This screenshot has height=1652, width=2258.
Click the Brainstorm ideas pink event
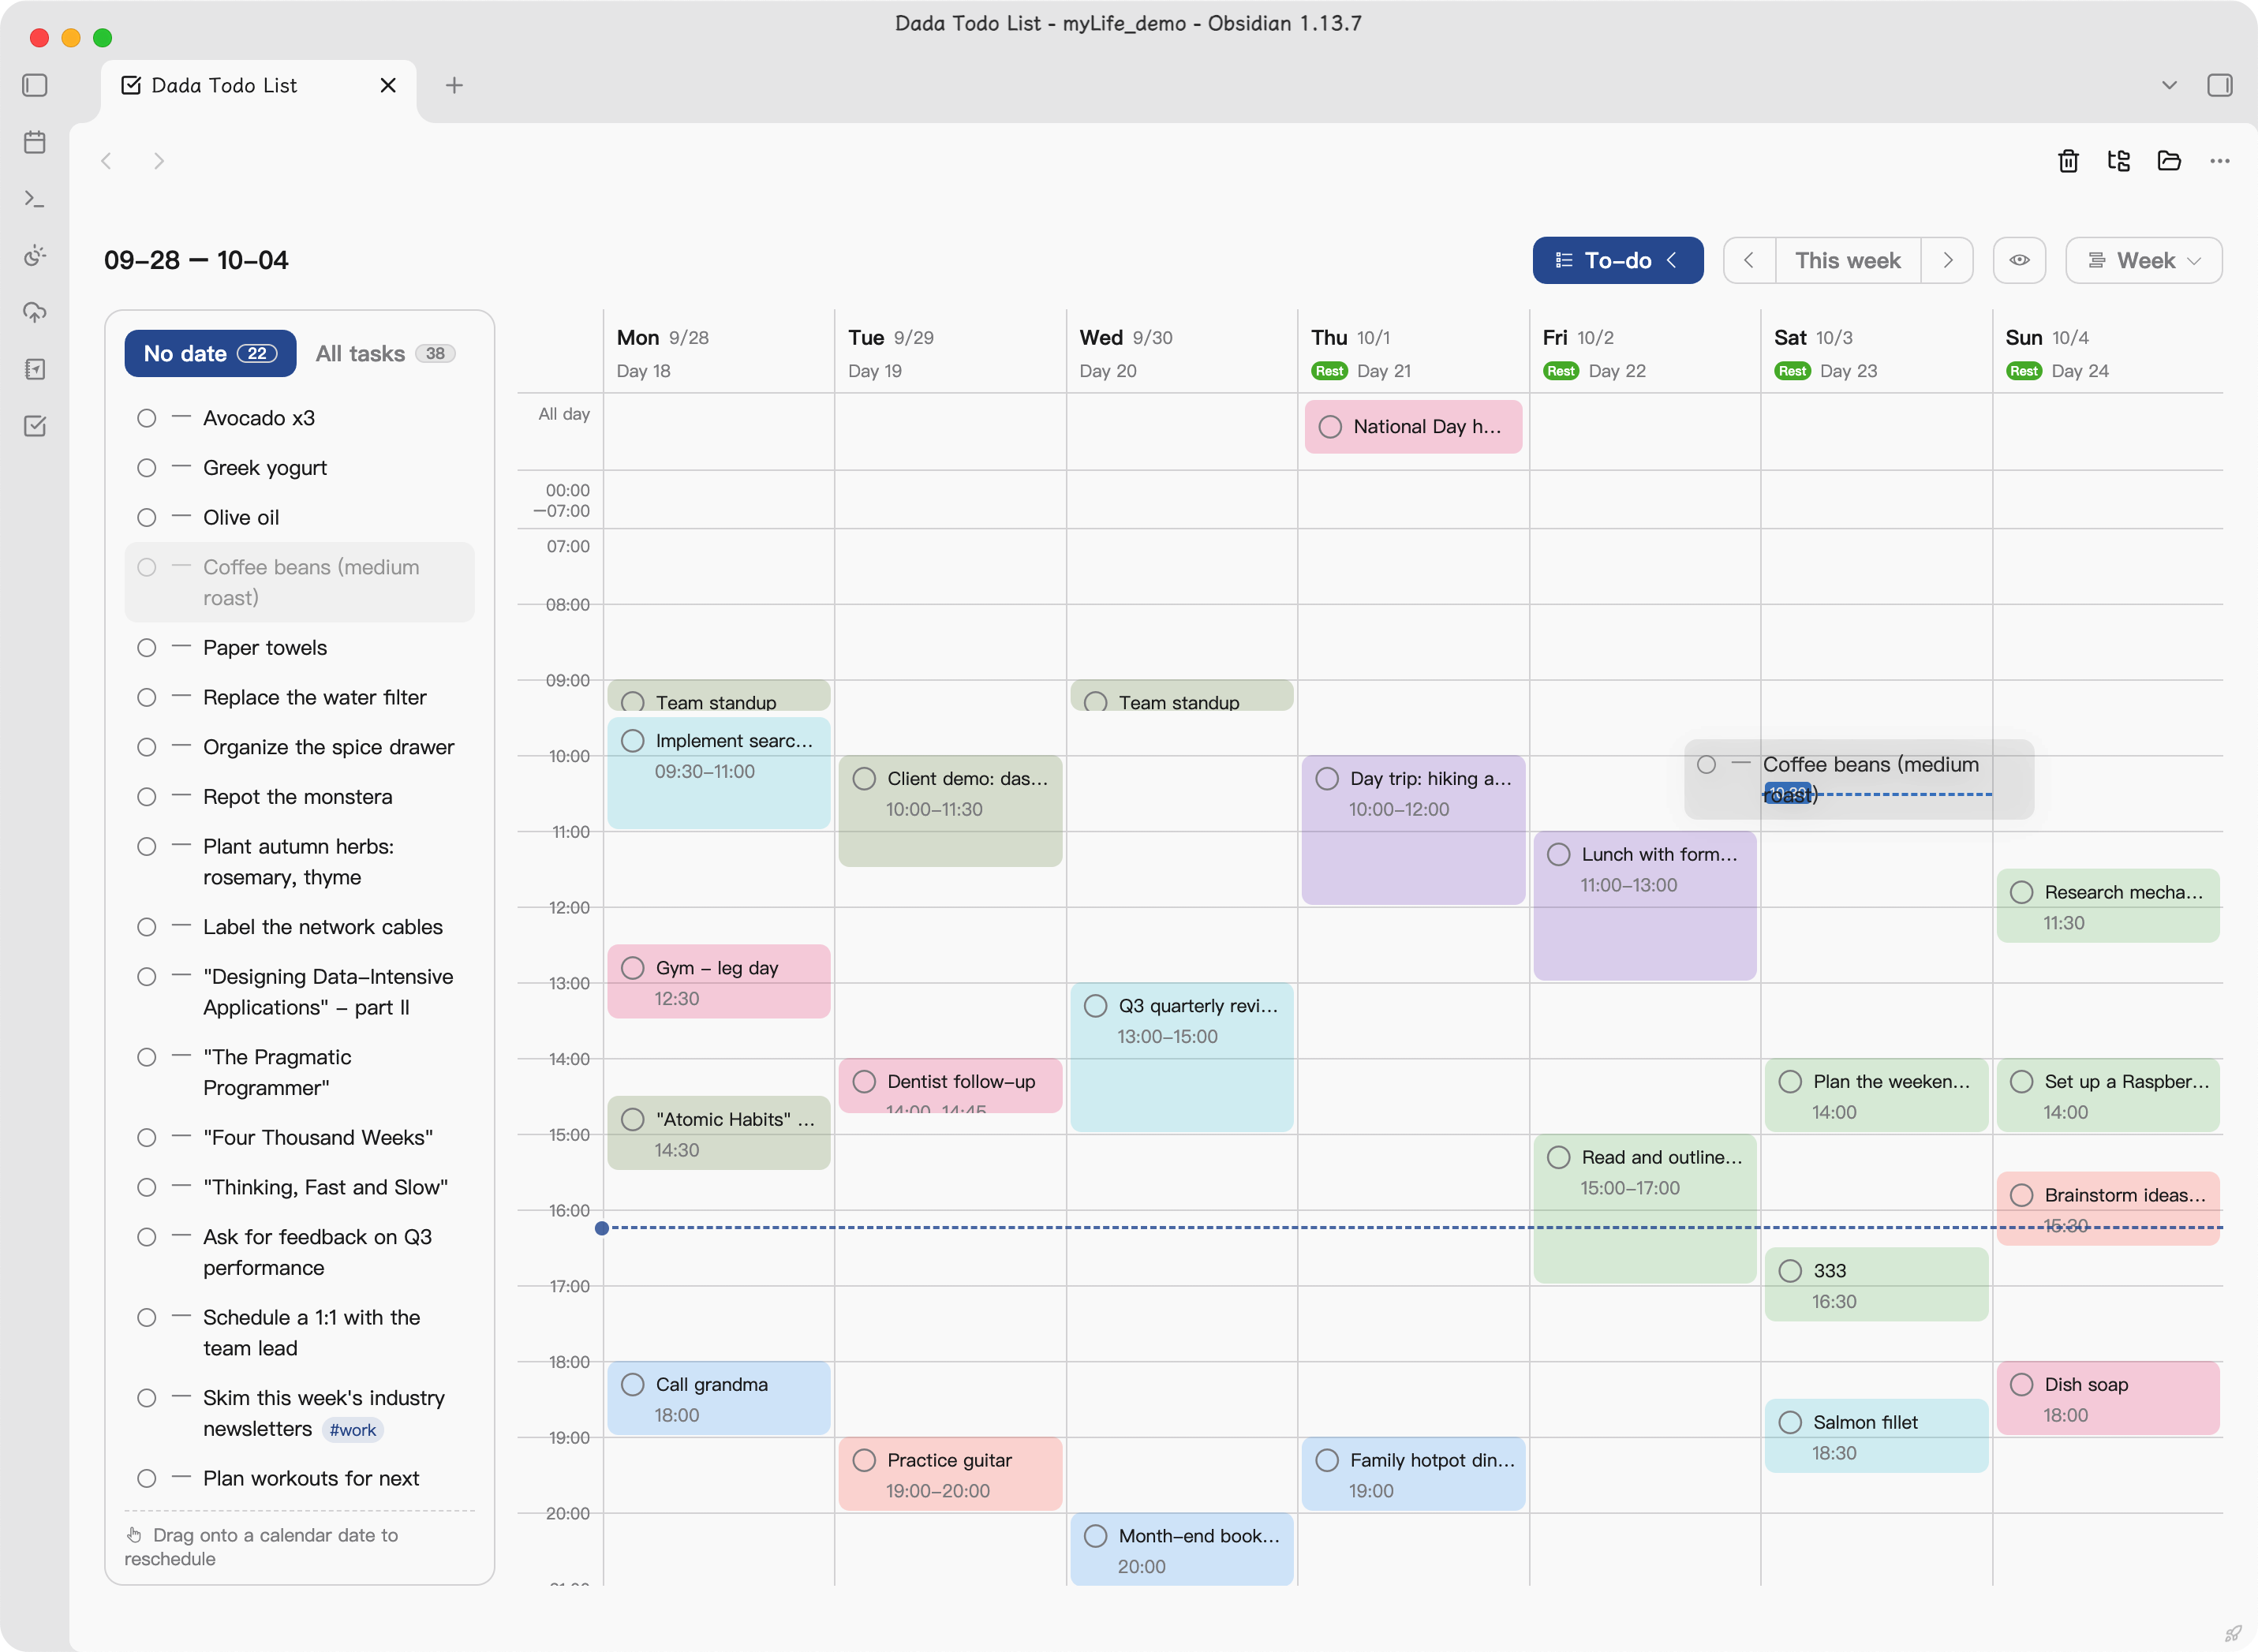tap(2108, 1208)
